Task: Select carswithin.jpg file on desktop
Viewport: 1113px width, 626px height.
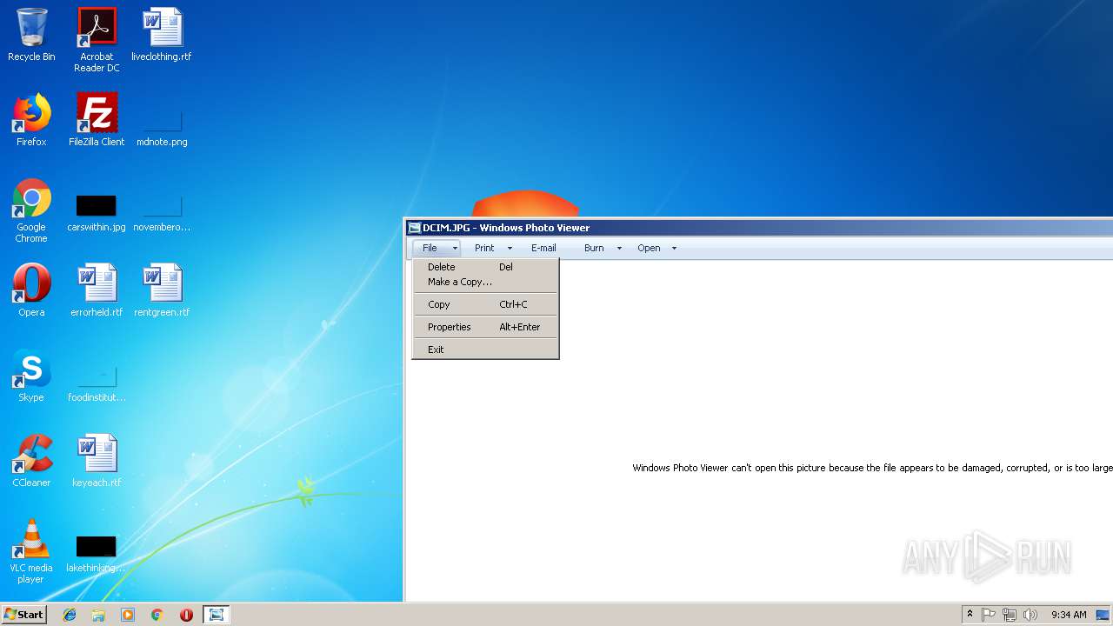Action: 97,213
